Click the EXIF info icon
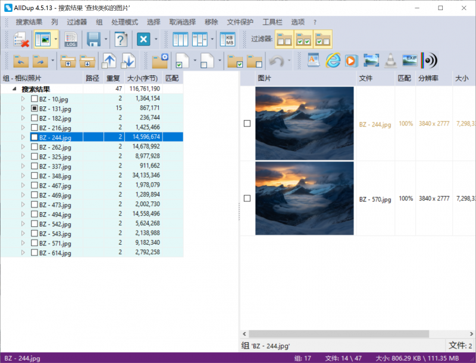This screenshot has height=363, width=476. [409, 60]
